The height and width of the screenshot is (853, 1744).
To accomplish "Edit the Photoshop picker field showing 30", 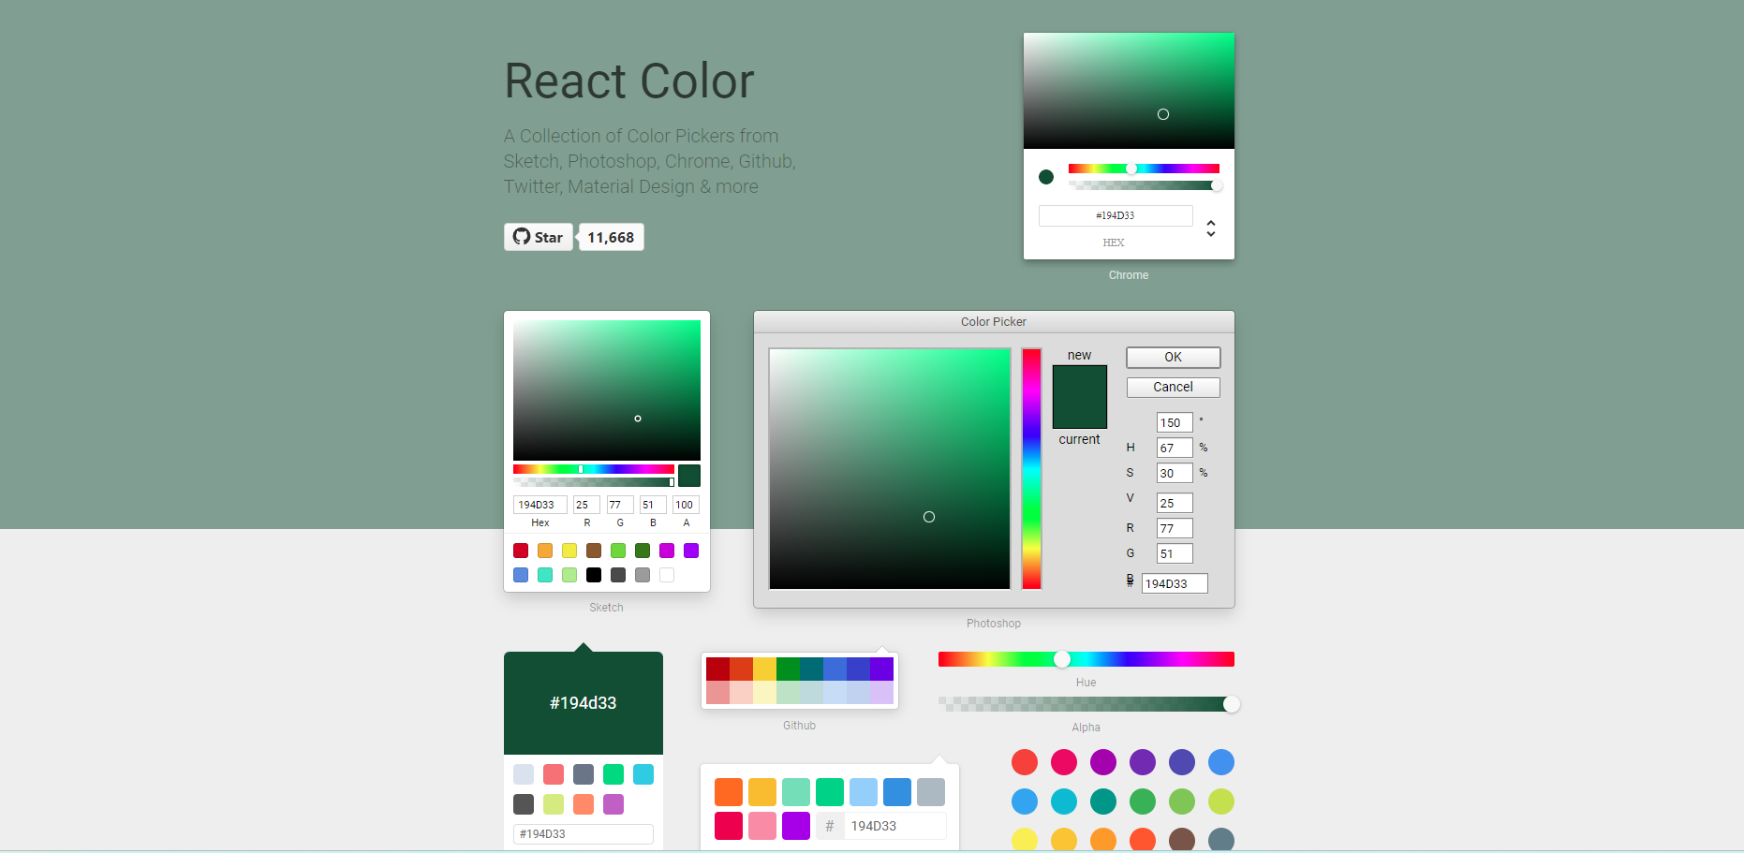I will coord(1175,474).
